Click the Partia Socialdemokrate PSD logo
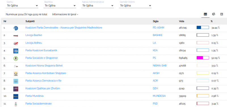227x107 pixels. 16,104
